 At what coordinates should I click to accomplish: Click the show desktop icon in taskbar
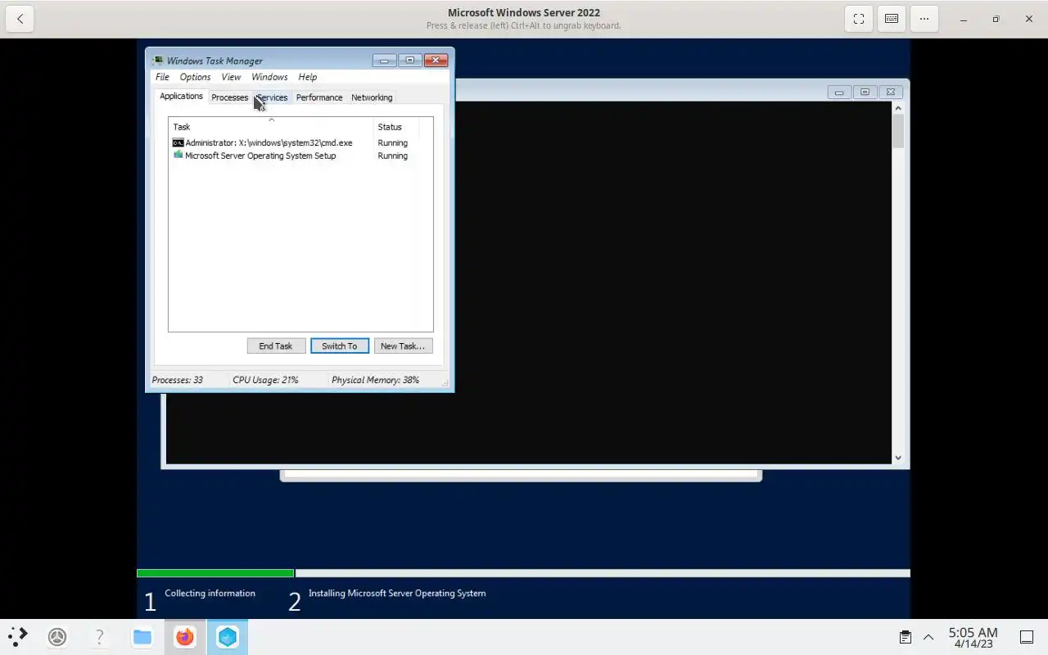[1027, 637]
